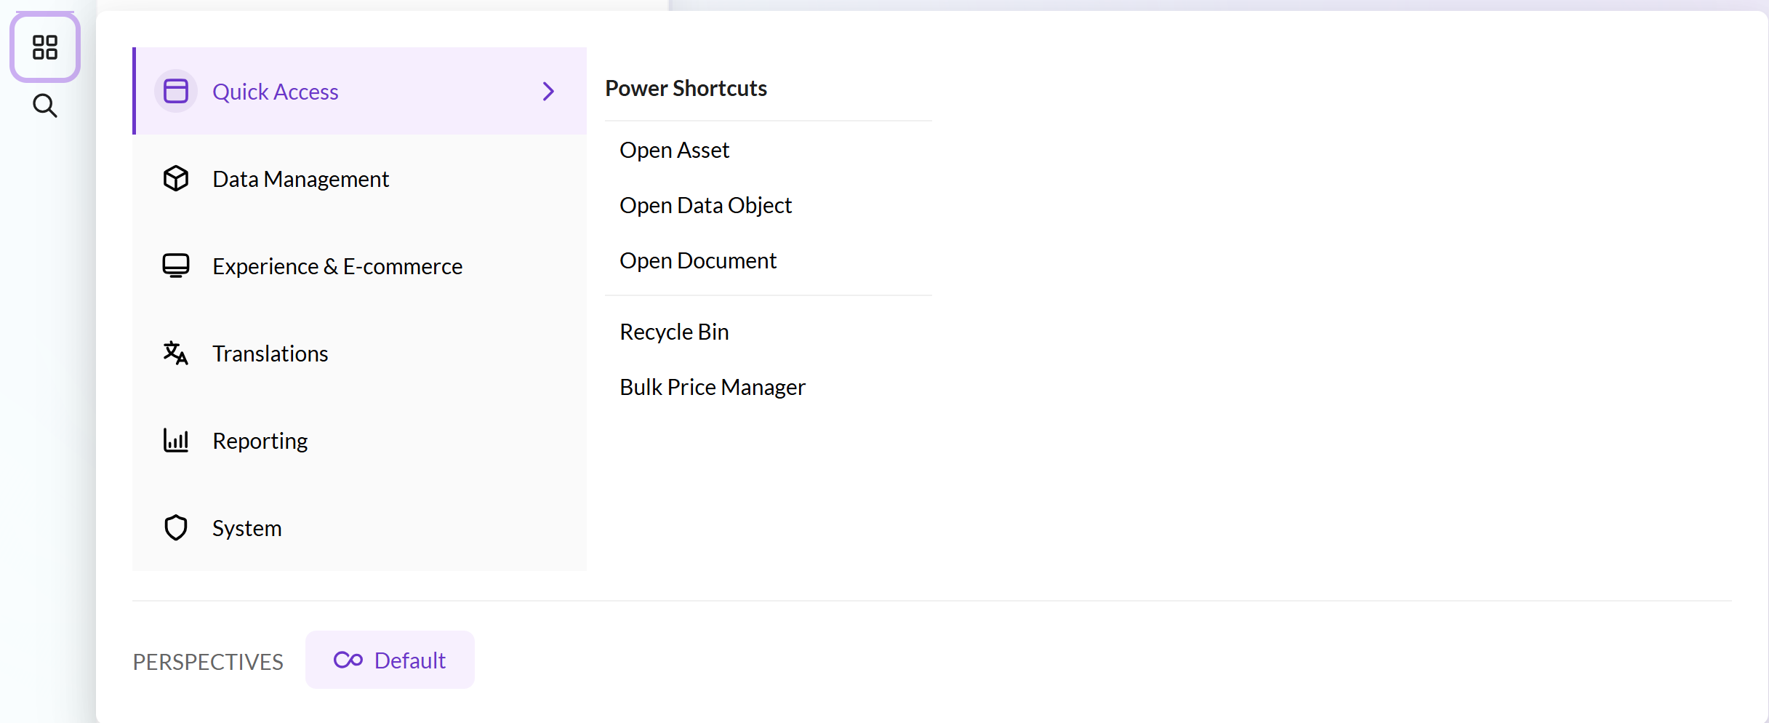This screenshot has height=723, width=1769.
Task: Choose the Open Asset shortcut
Action: [674, 150]
